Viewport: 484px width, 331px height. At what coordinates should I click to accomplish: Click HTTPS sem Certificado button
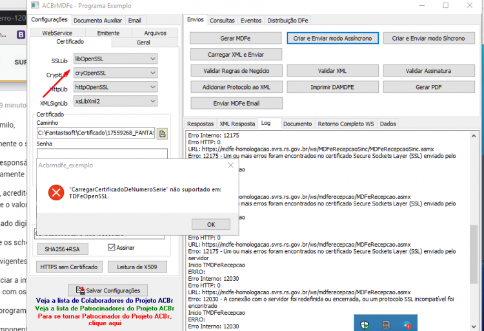tap(69, 267)
